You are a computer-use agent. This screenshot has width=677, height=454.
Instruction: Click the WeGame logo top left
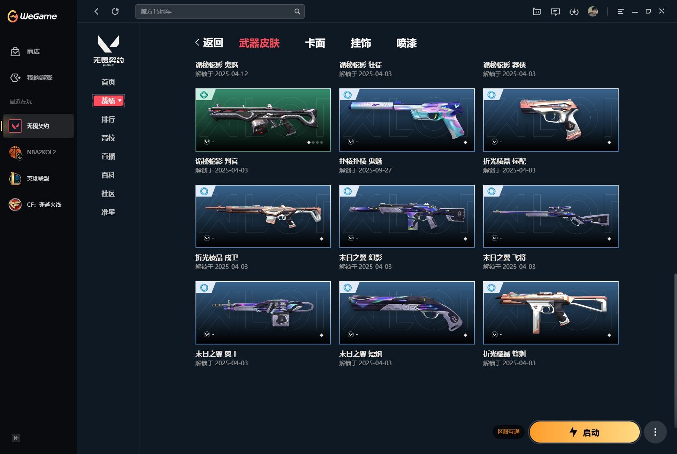pos(32,16)
